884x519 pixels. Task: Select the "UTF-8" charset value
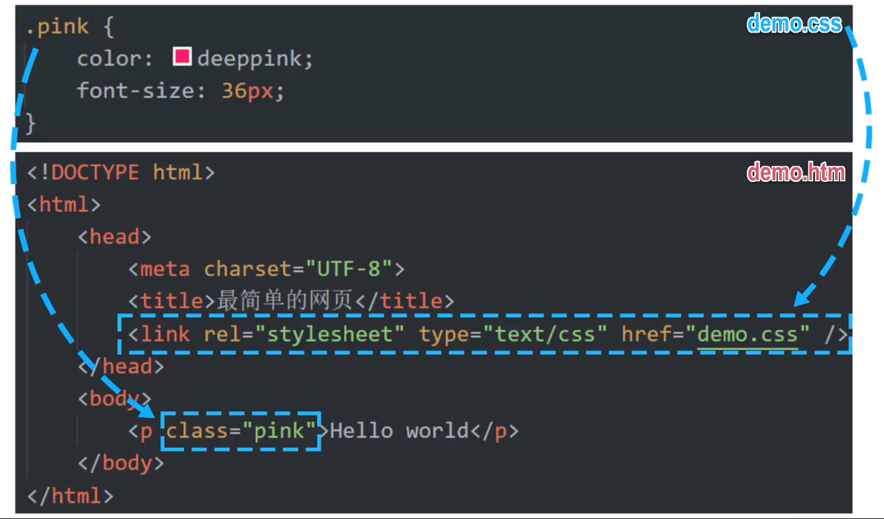[348, 269]
